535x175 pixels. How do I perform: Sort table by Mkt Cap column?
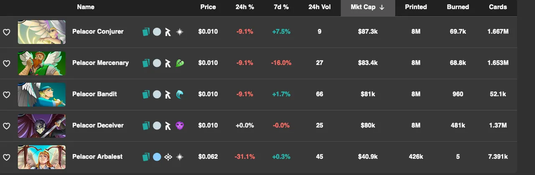coord(367,7)
